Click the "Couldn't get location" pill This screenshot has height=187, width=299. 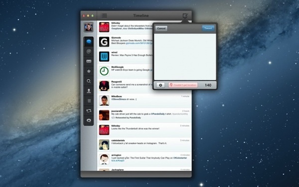pos(183,85)
